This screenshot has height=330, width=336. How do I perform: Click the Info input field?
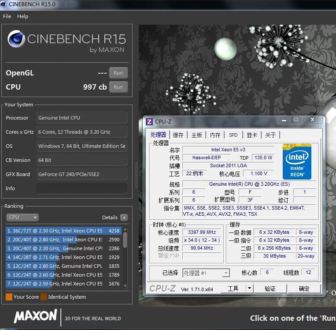(82, 188)
